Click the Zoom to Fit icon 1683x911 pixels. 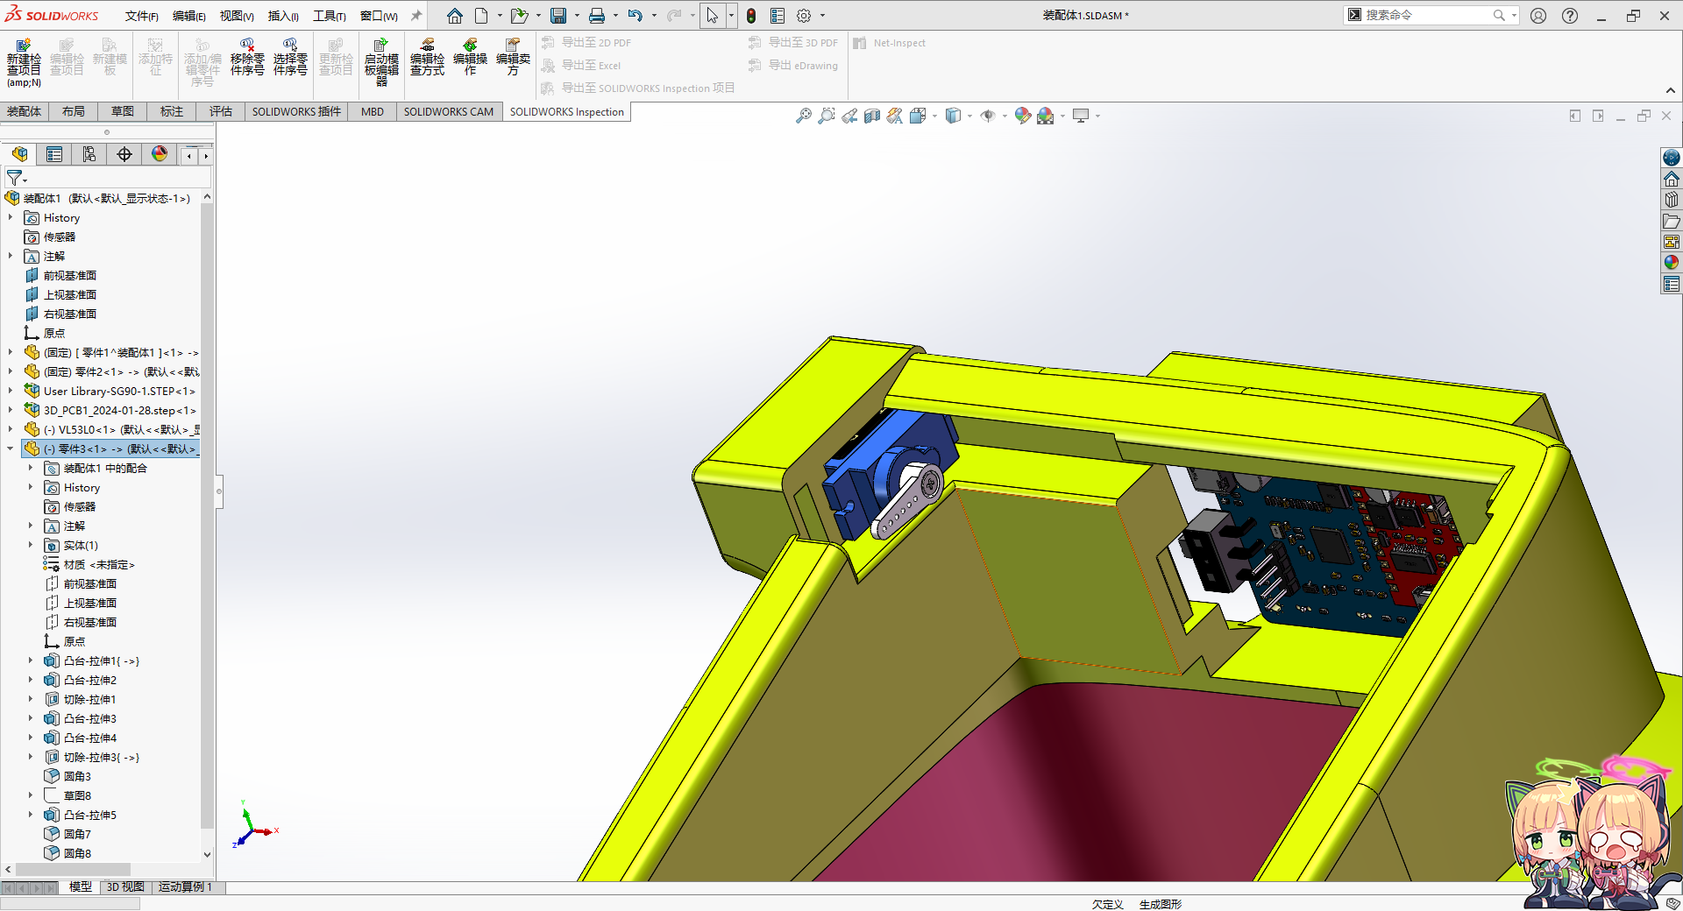tap(803, 116)
